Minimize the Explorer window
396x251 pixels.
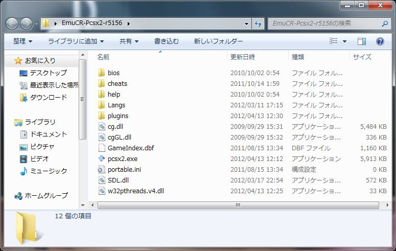(347, 5)
